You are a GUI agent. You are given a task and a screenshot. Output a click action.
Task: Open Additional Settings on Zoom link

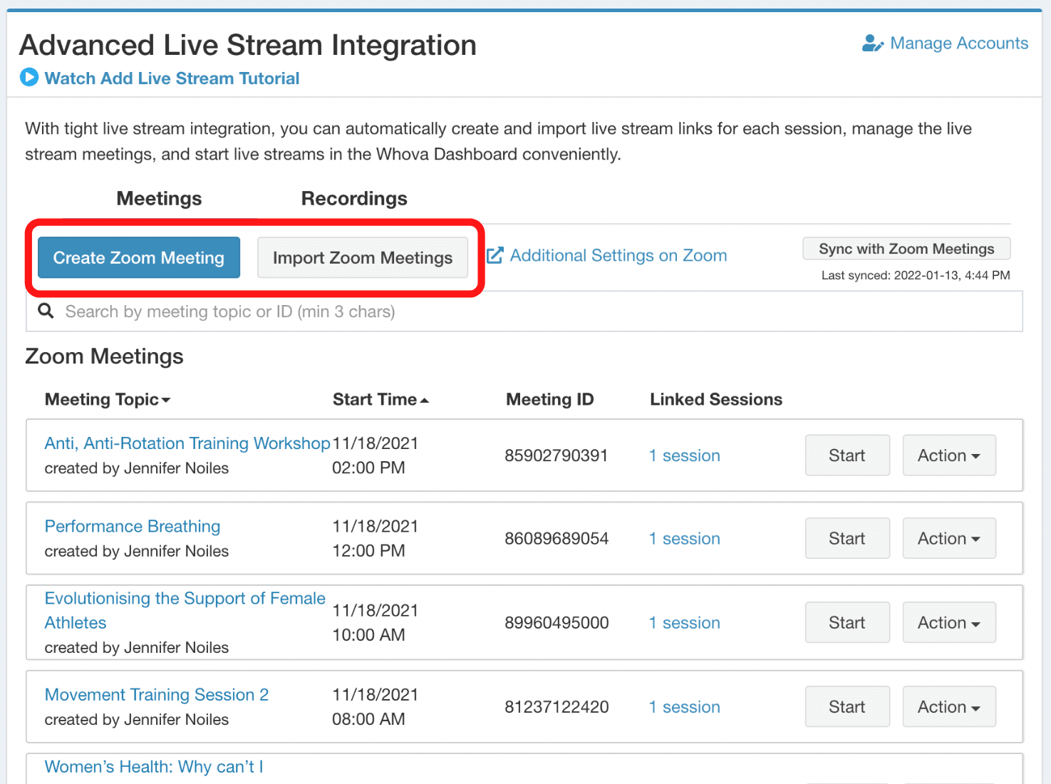618,255
